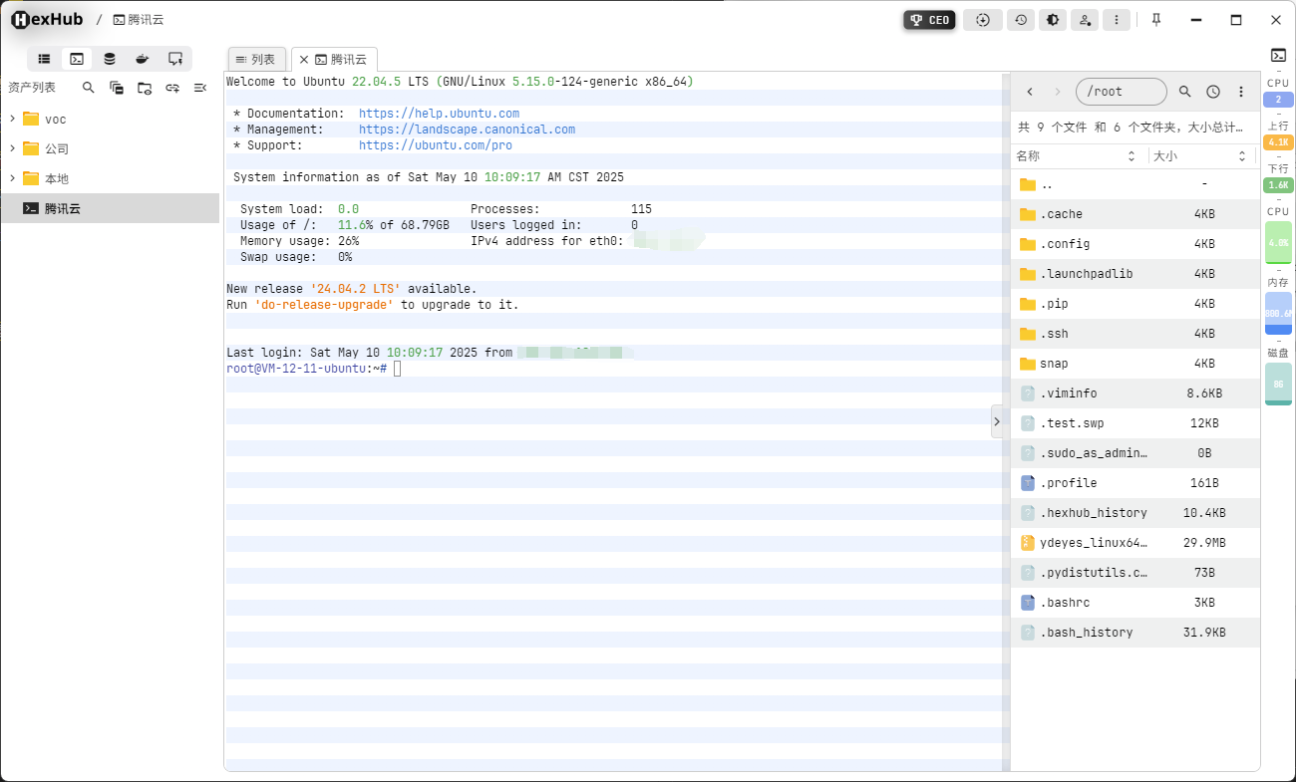Open the .launchpadlib folder
1296x782 pixels.
pos(1135,274)
